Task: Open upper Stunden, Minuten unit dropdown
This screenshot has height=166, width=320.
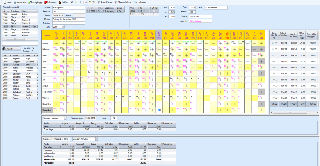Action: click(x=65, y=118)
